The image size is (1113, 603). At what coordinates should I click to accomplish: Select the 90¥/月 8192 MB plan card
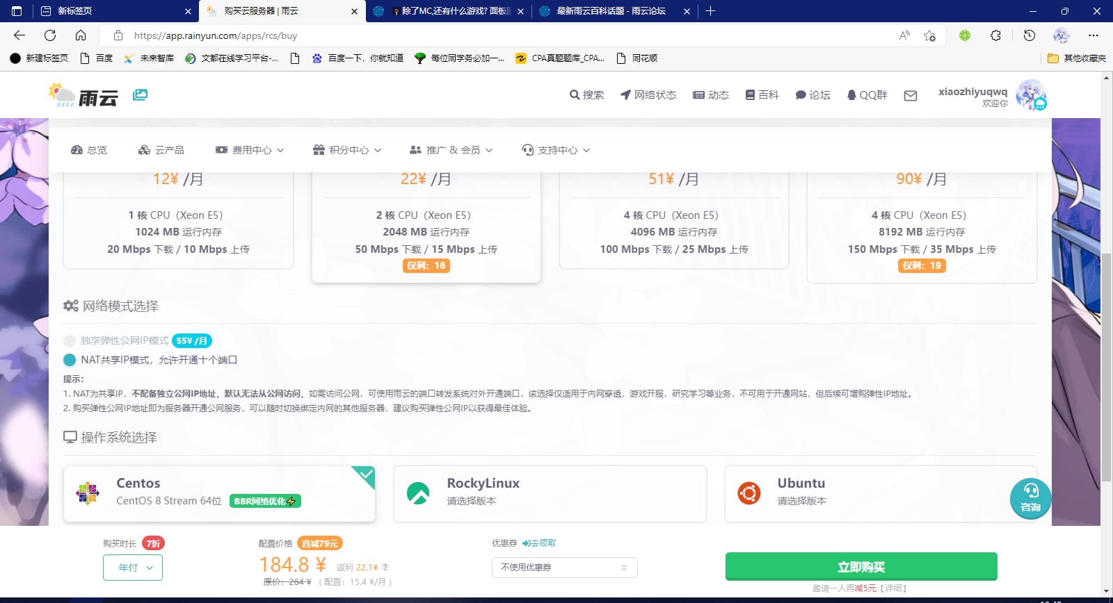click(x=922, y=227)
